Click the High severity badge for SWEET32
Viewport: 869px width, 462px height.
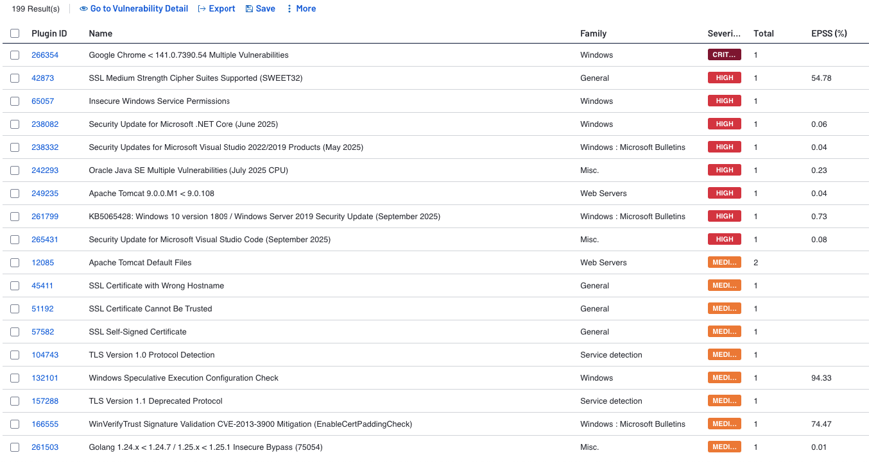click(x=724, y=78)
